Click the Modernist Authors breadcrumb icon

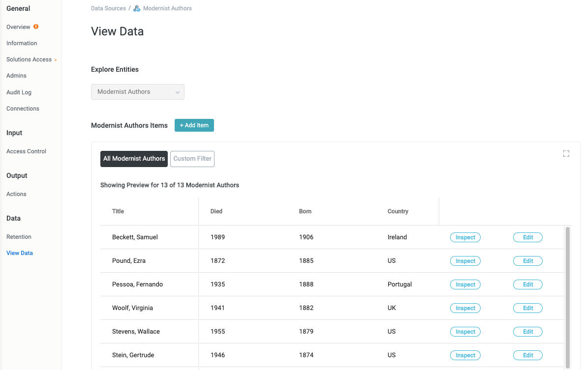(136, 8)
